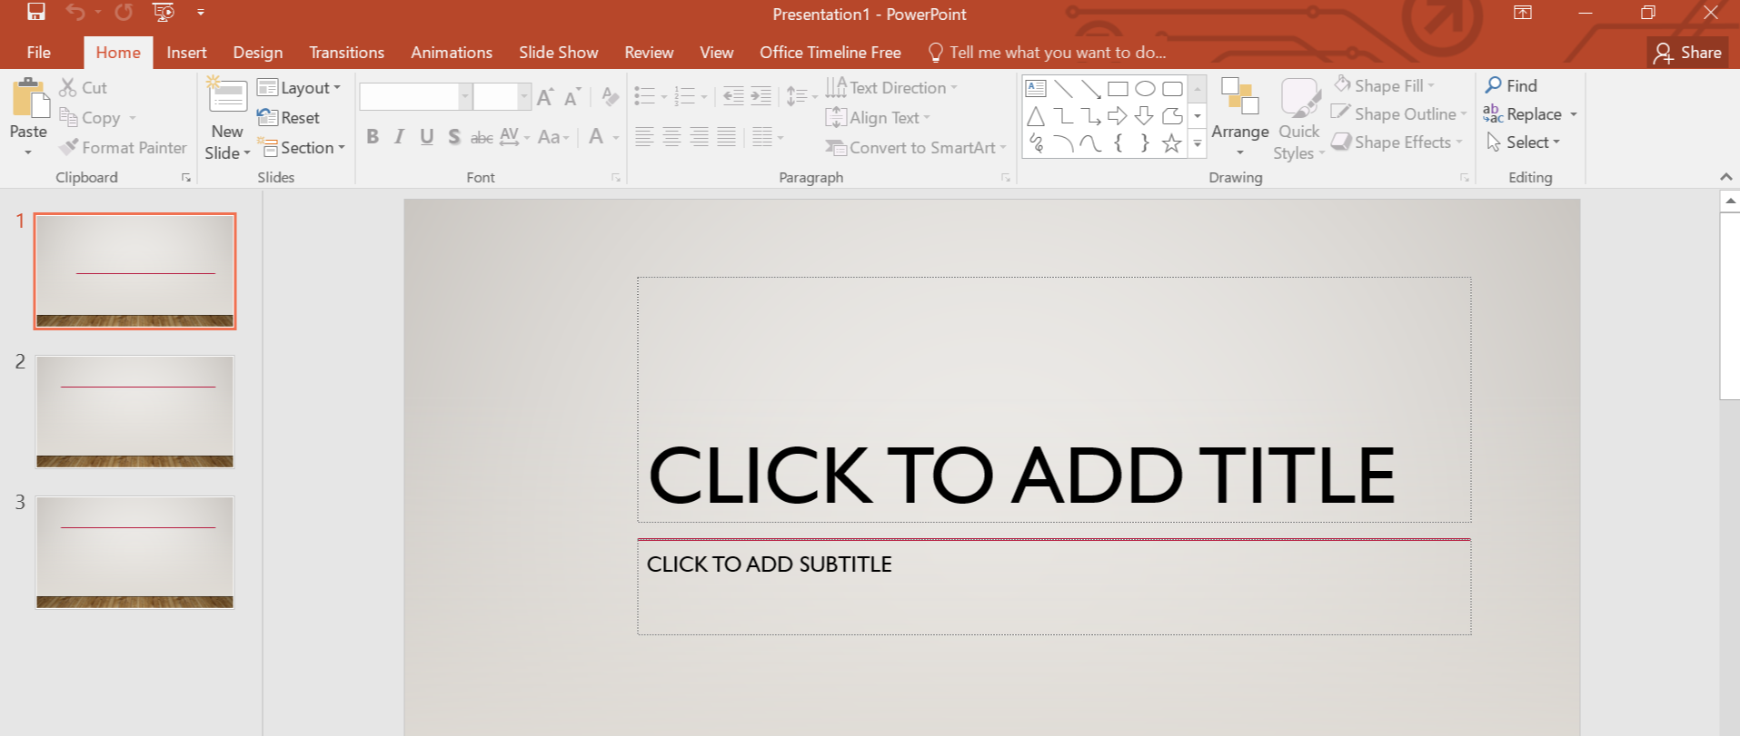The image size is (1740, 736).
Task: Switch to the Insert tab
Action: 186,53
